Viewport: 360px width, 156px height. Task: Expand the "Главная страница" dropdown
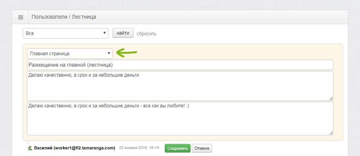tap(70, 53)
